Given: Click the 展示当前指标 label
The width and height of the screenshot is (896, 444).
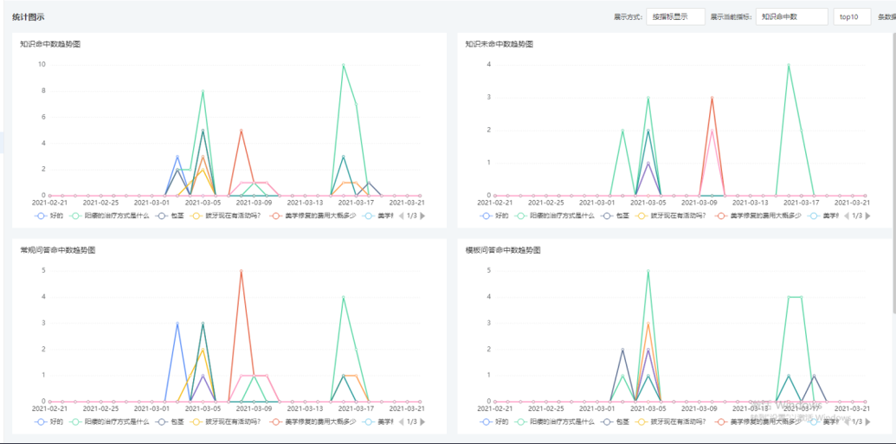Looking at the screenshot, I should tap(731, 17).
